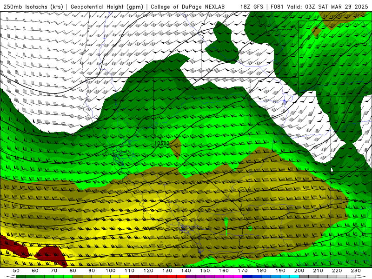Click the '70' value on the legend scale

54,271
